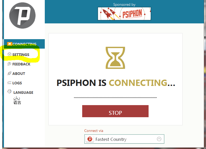
Task: Click the orange hourglass icon beside Connecting
Action: (x=9, y=44)
